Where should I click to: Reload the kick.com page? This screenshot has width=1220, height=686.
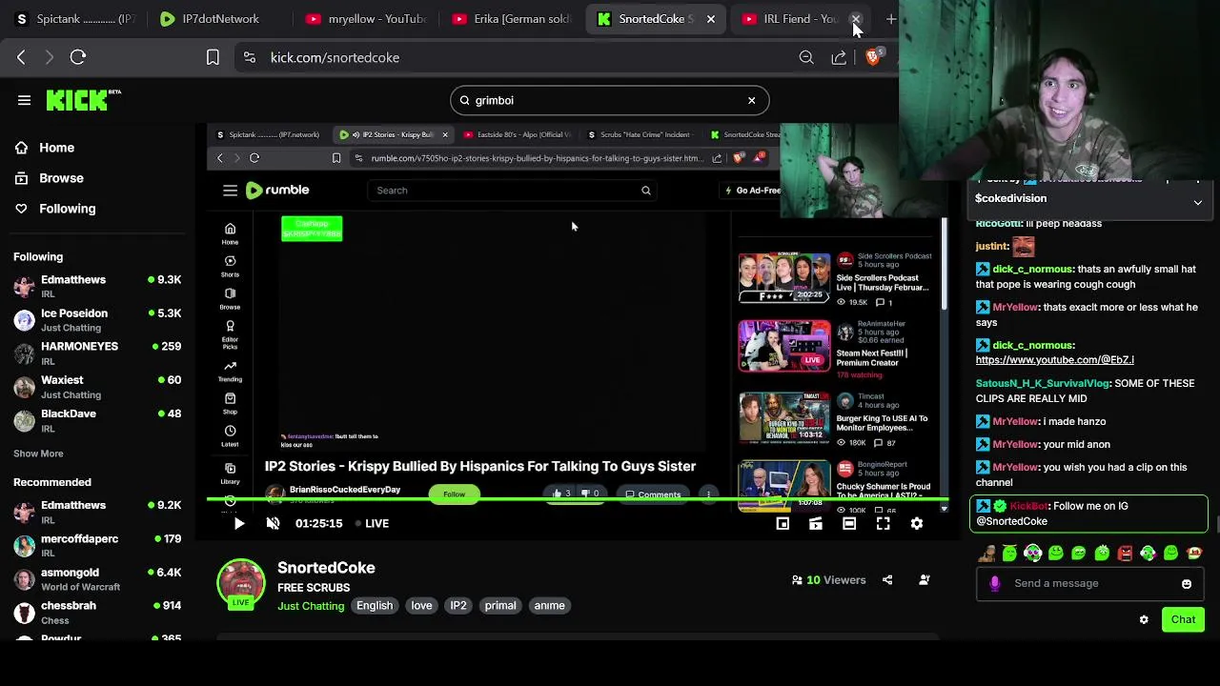(x=78, y=57)
